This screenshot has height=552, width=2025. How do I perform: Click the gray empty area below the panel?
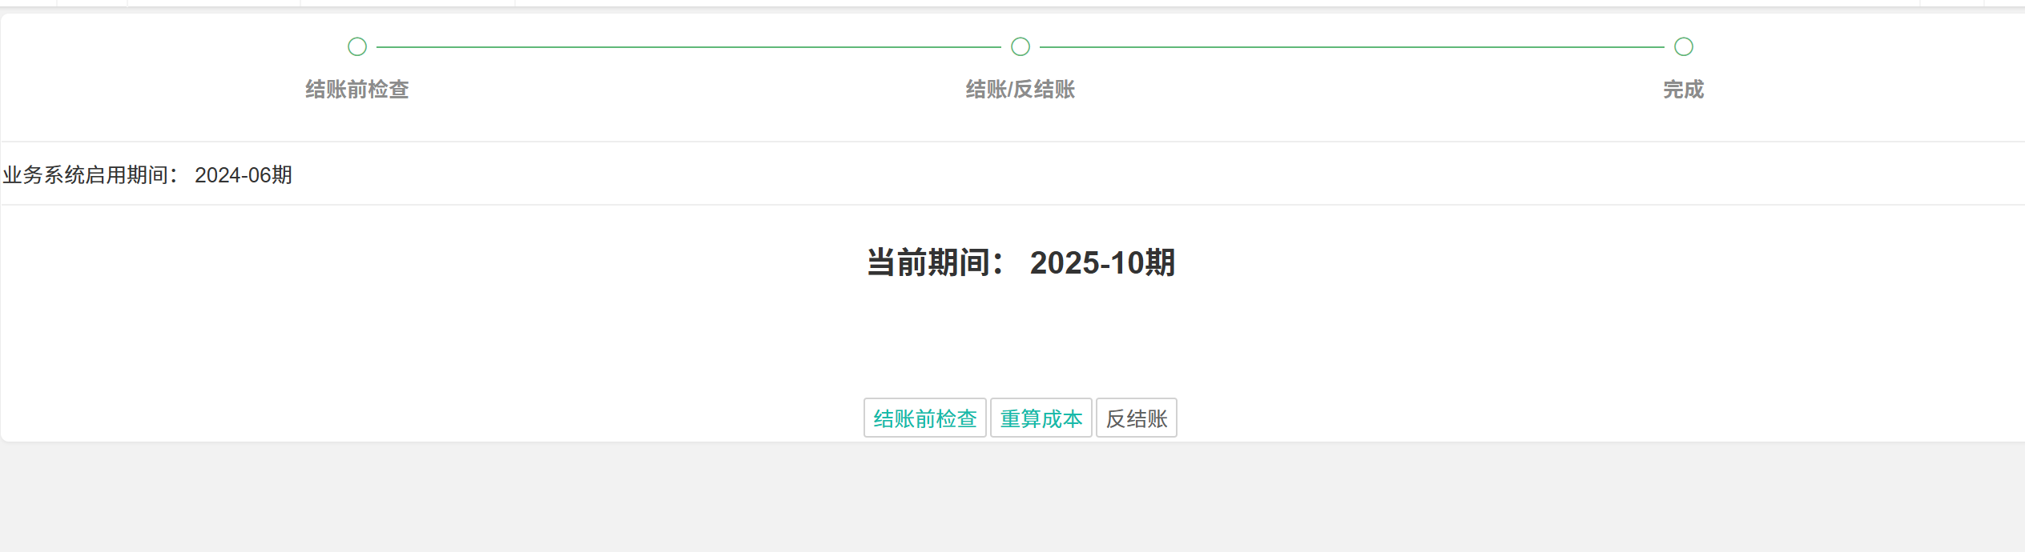(x=1012, y=498)
